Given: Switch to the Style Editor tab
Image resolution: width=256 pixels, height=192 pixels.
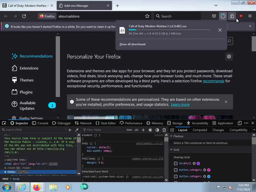Looking at the screenshot, I should coord(106,123).
